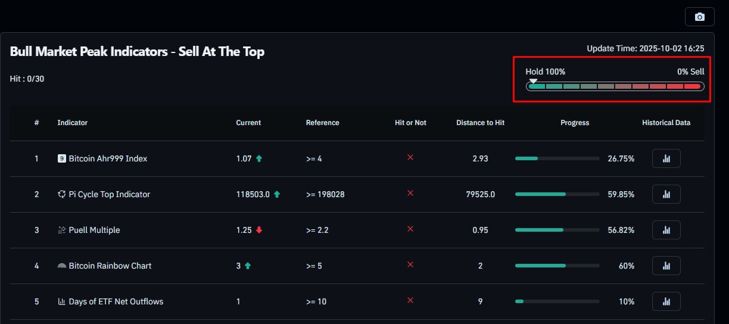Open the Bitcoin Ahr999 Index indicator link

tap(108, 159)
